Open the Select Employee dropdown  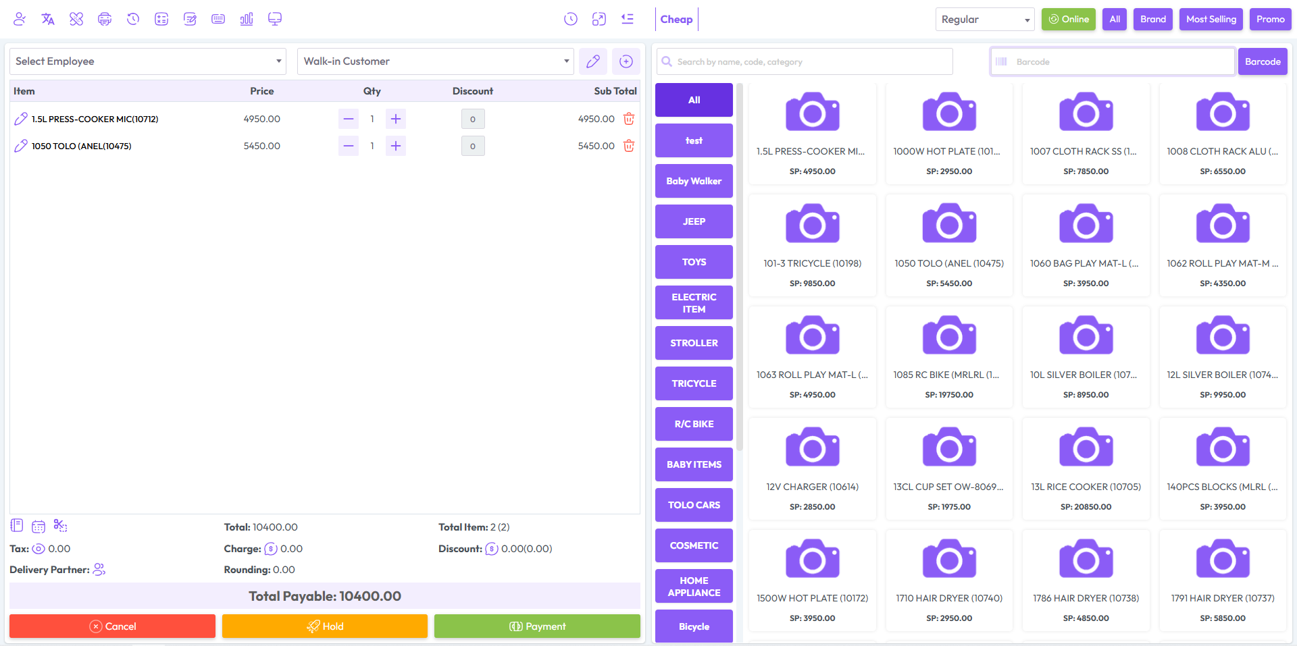pyautogui.click(x=148, y=61)
